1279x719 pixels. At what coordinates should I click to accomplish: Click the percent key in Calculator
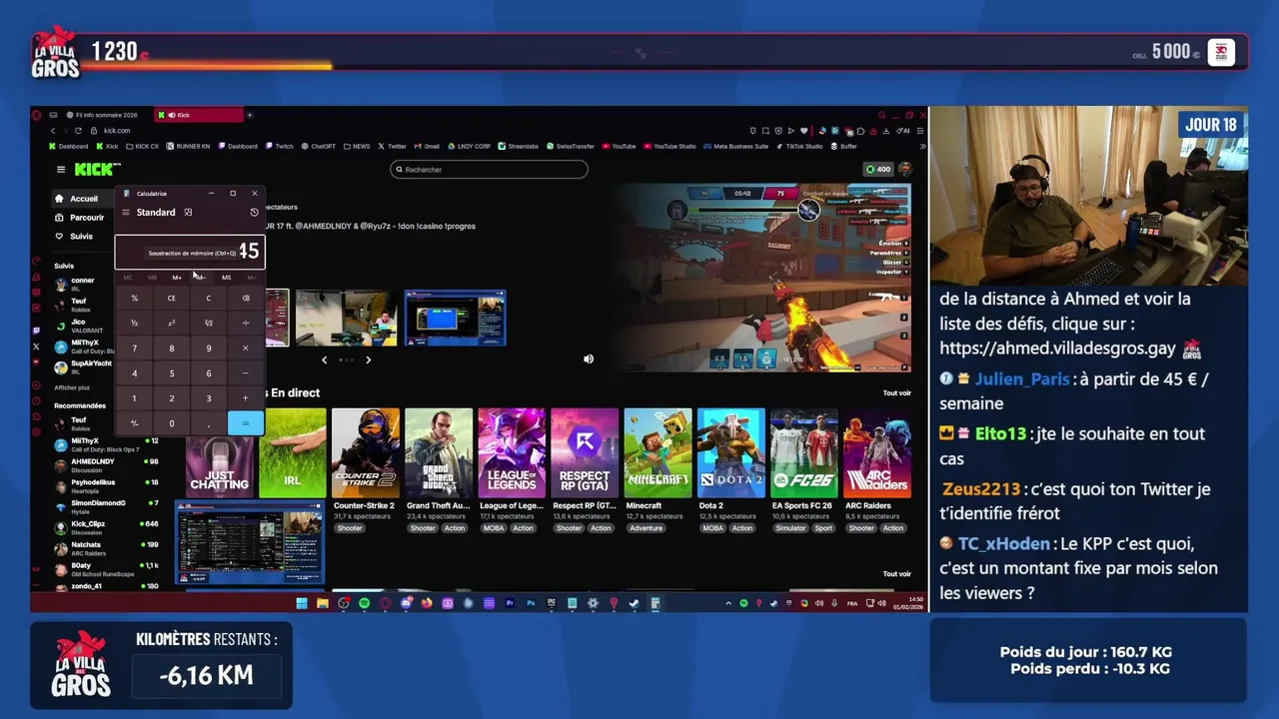tap(134, 298)
